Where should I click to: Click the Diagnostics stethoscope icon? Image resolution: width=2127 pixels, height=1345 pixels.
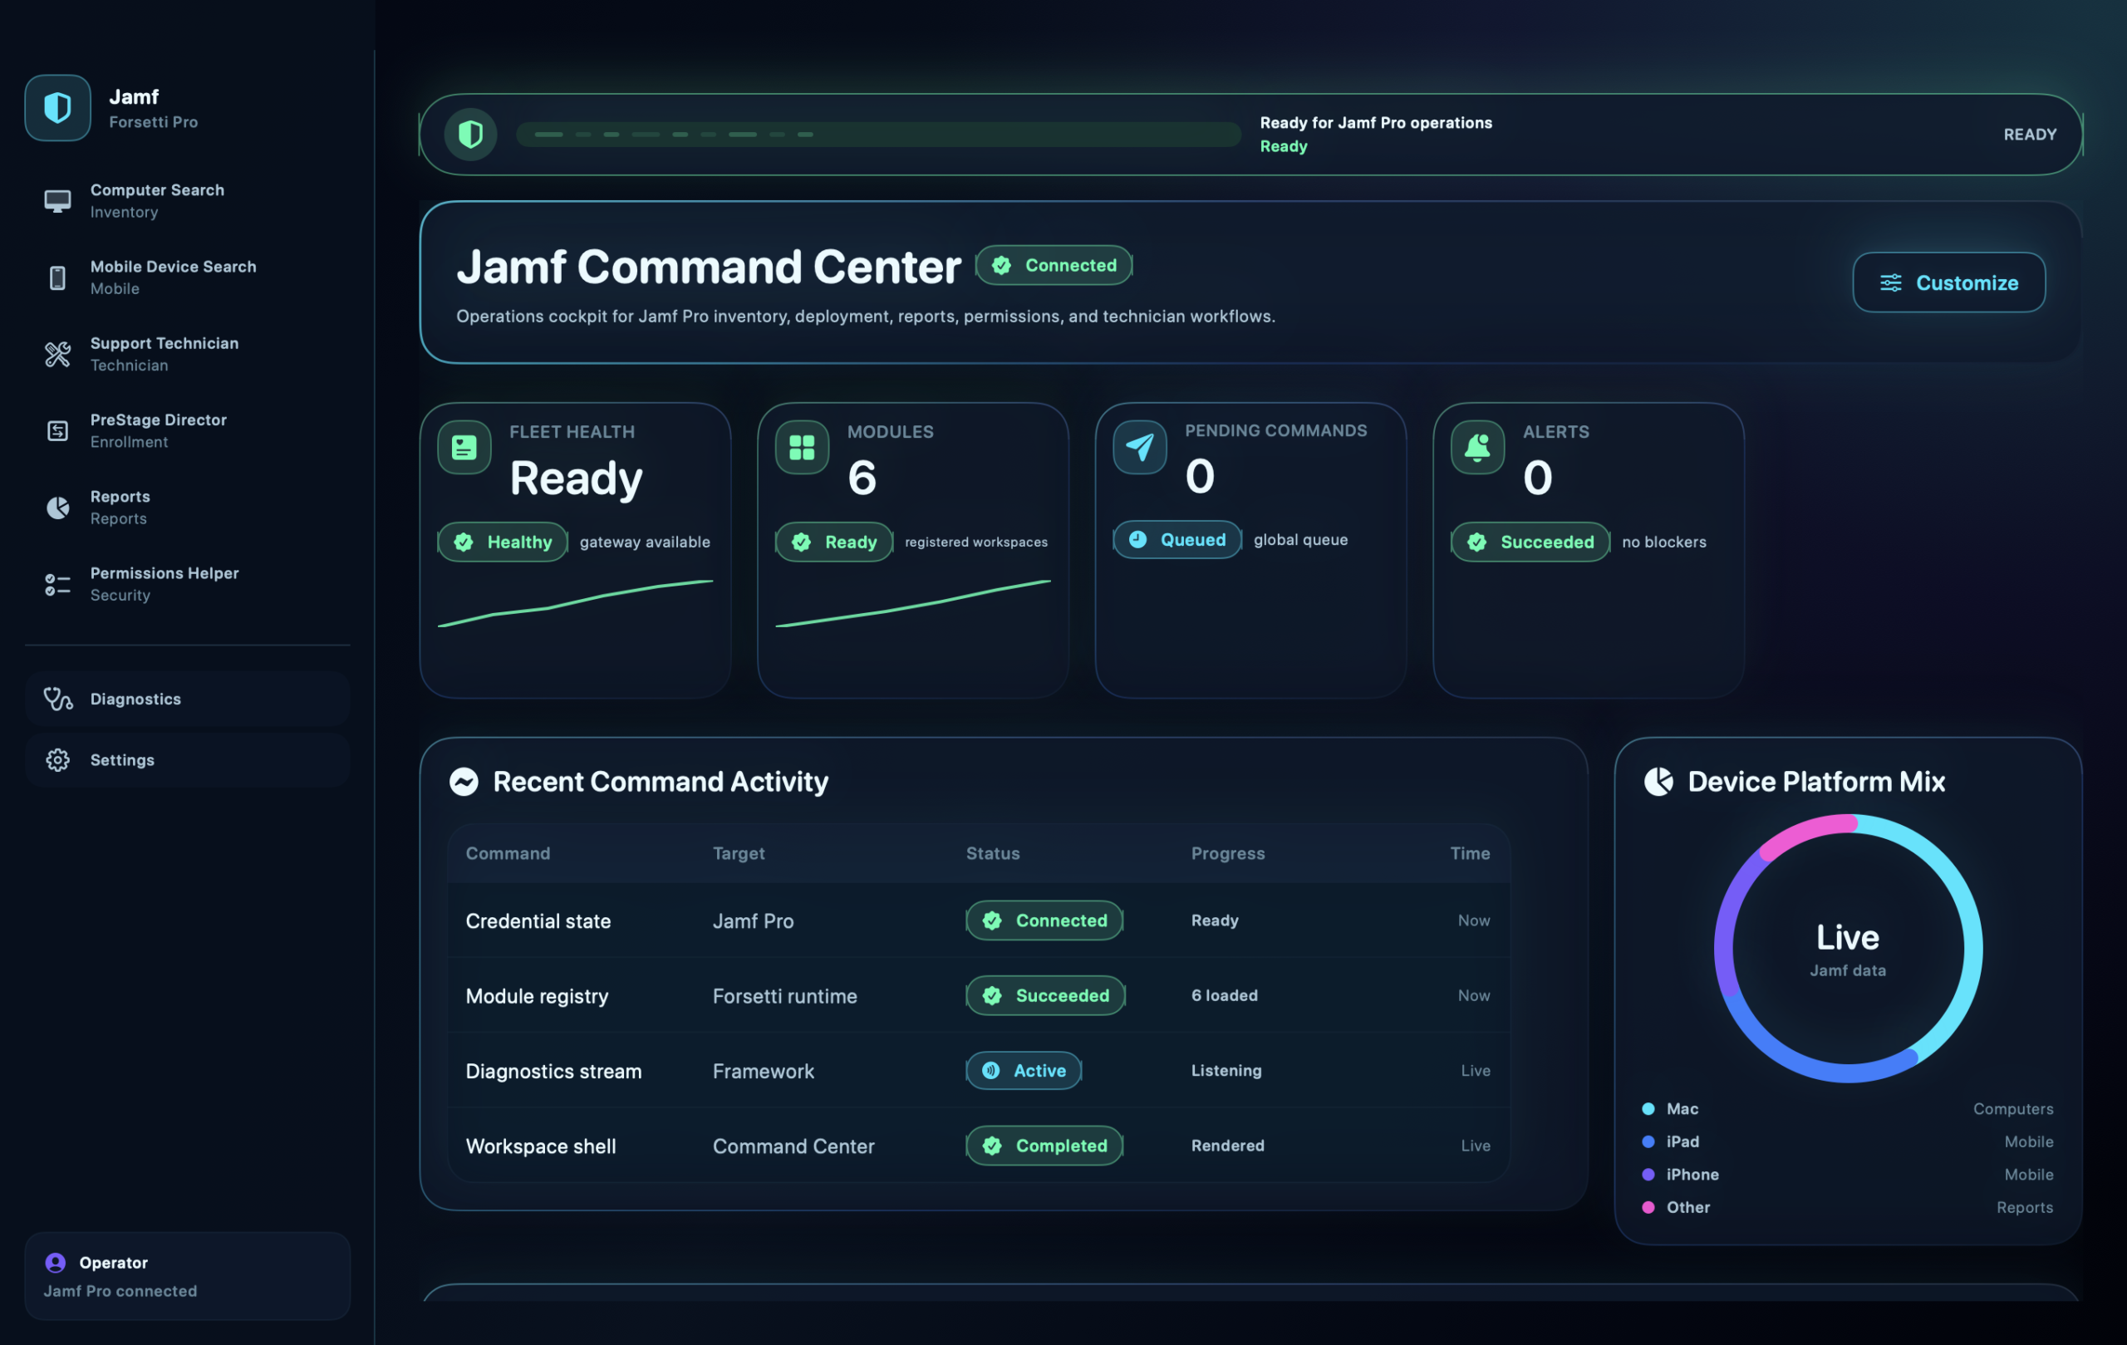[57, 699]
